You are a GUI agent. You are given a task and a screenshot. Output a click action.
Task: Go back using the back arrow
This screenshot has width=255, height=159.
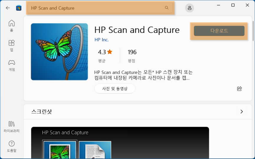tap(8, 8)
